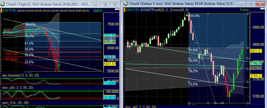This screenshot has height=108, width=267.
Task: Click the 7500,00 axis label in Chart2
Action: [113, 24]
